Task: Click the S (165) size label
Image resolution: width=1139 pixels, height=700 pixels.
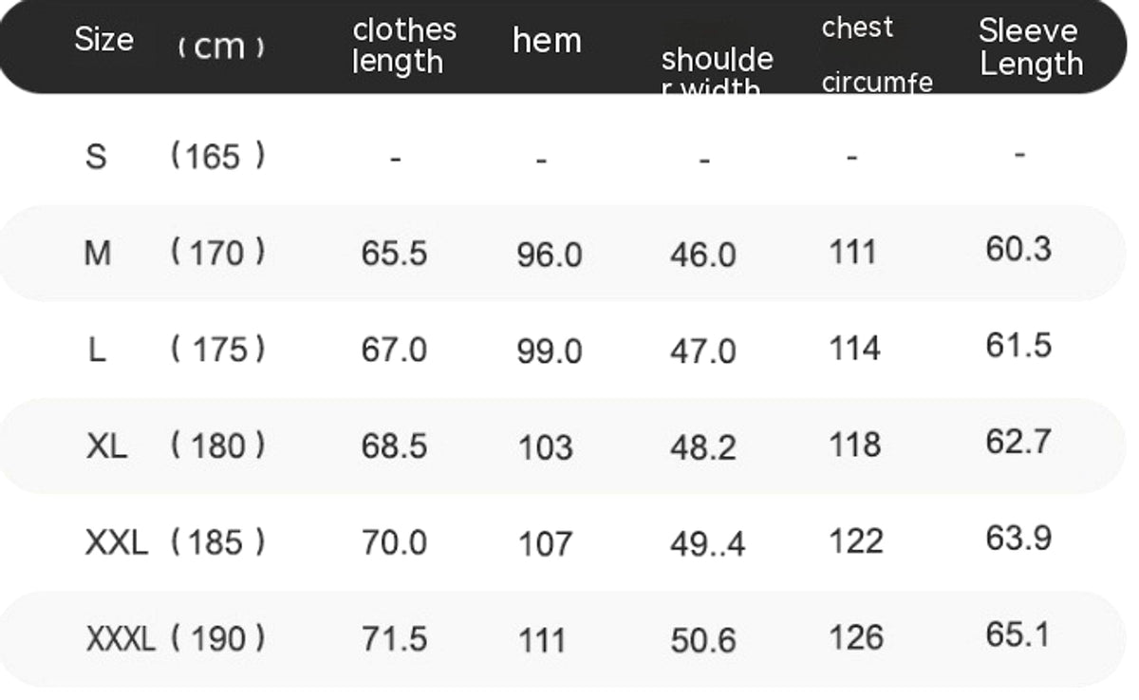Action: click(175, 155)
